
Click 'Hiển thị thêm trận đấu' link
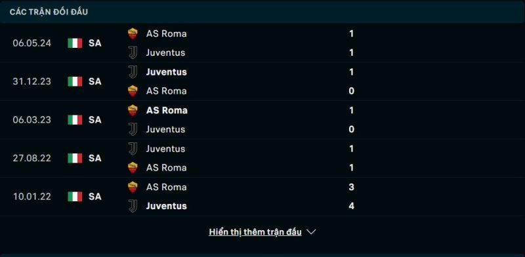[x=255, y=232]
